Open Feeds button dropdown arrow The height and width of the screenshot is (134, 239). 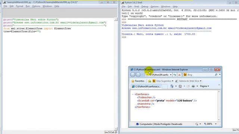(184, 86)
